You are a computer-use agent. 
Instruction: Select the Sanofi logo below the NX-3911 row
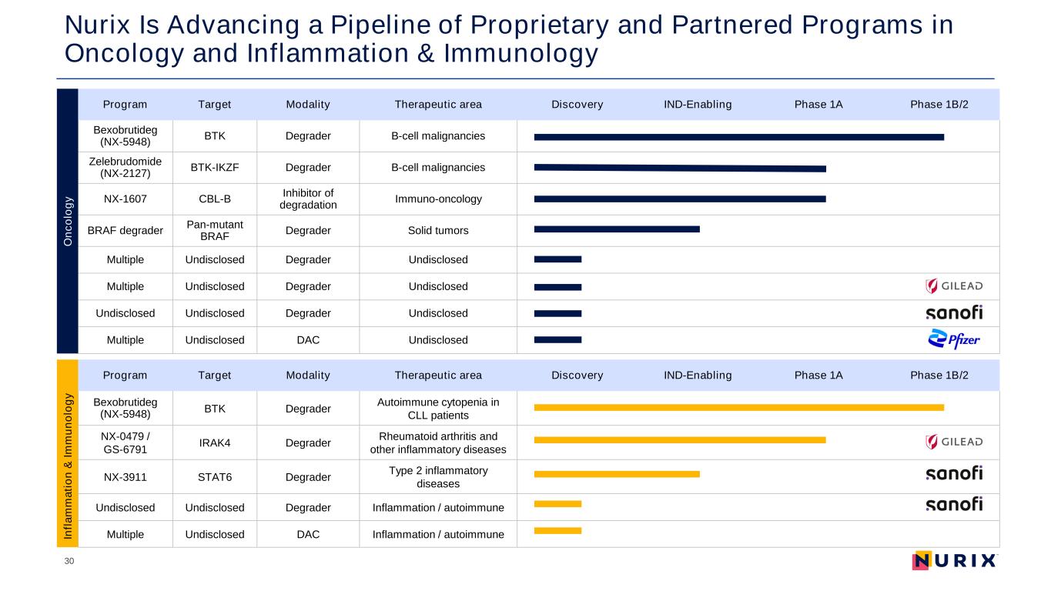[954, 504]
